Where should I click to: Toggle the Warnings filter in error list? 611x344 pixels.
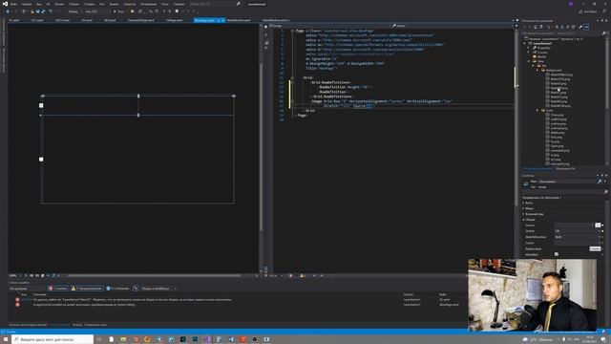tap(87, 289)
